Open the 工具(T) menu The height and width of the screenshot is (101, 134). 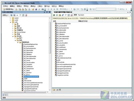pyautogui.click(x=40, y=6)
